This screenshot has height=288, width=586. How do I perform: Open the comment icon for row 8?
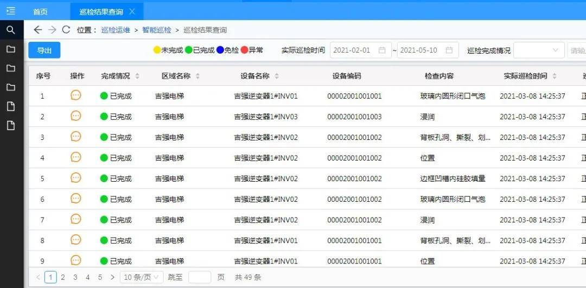pyautogui.click(x=76, y=239)
